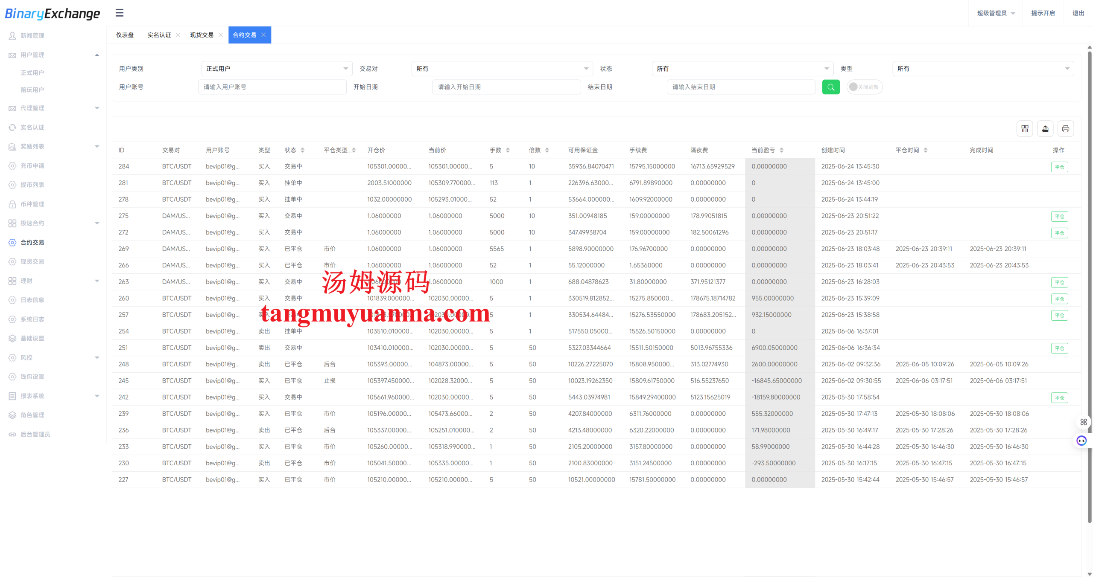Toggle the sidebar hamburger menu icon
Image resolution: width=1093 pixels, height=577 pixels.
tap(120, 13)
